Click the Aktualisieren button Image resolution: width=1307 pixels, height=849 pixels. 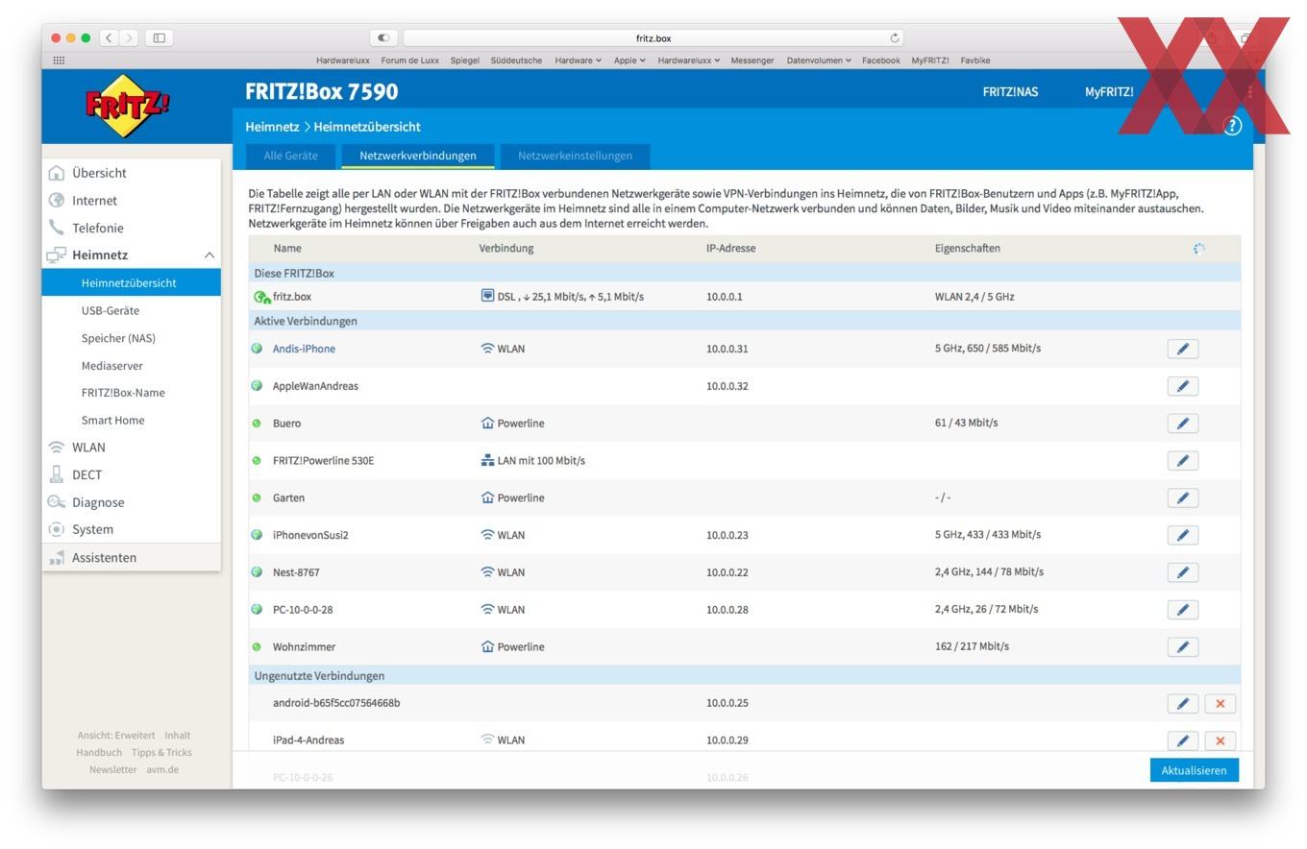click(x=1194, y=770)
